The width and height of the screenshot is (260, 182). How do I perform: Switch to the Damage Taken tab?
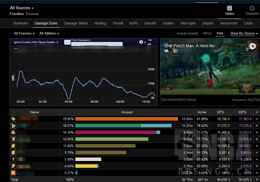[x=76, y=23]
